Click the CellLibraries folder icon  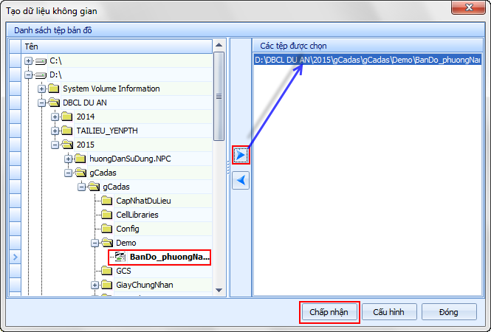(106, 215)
